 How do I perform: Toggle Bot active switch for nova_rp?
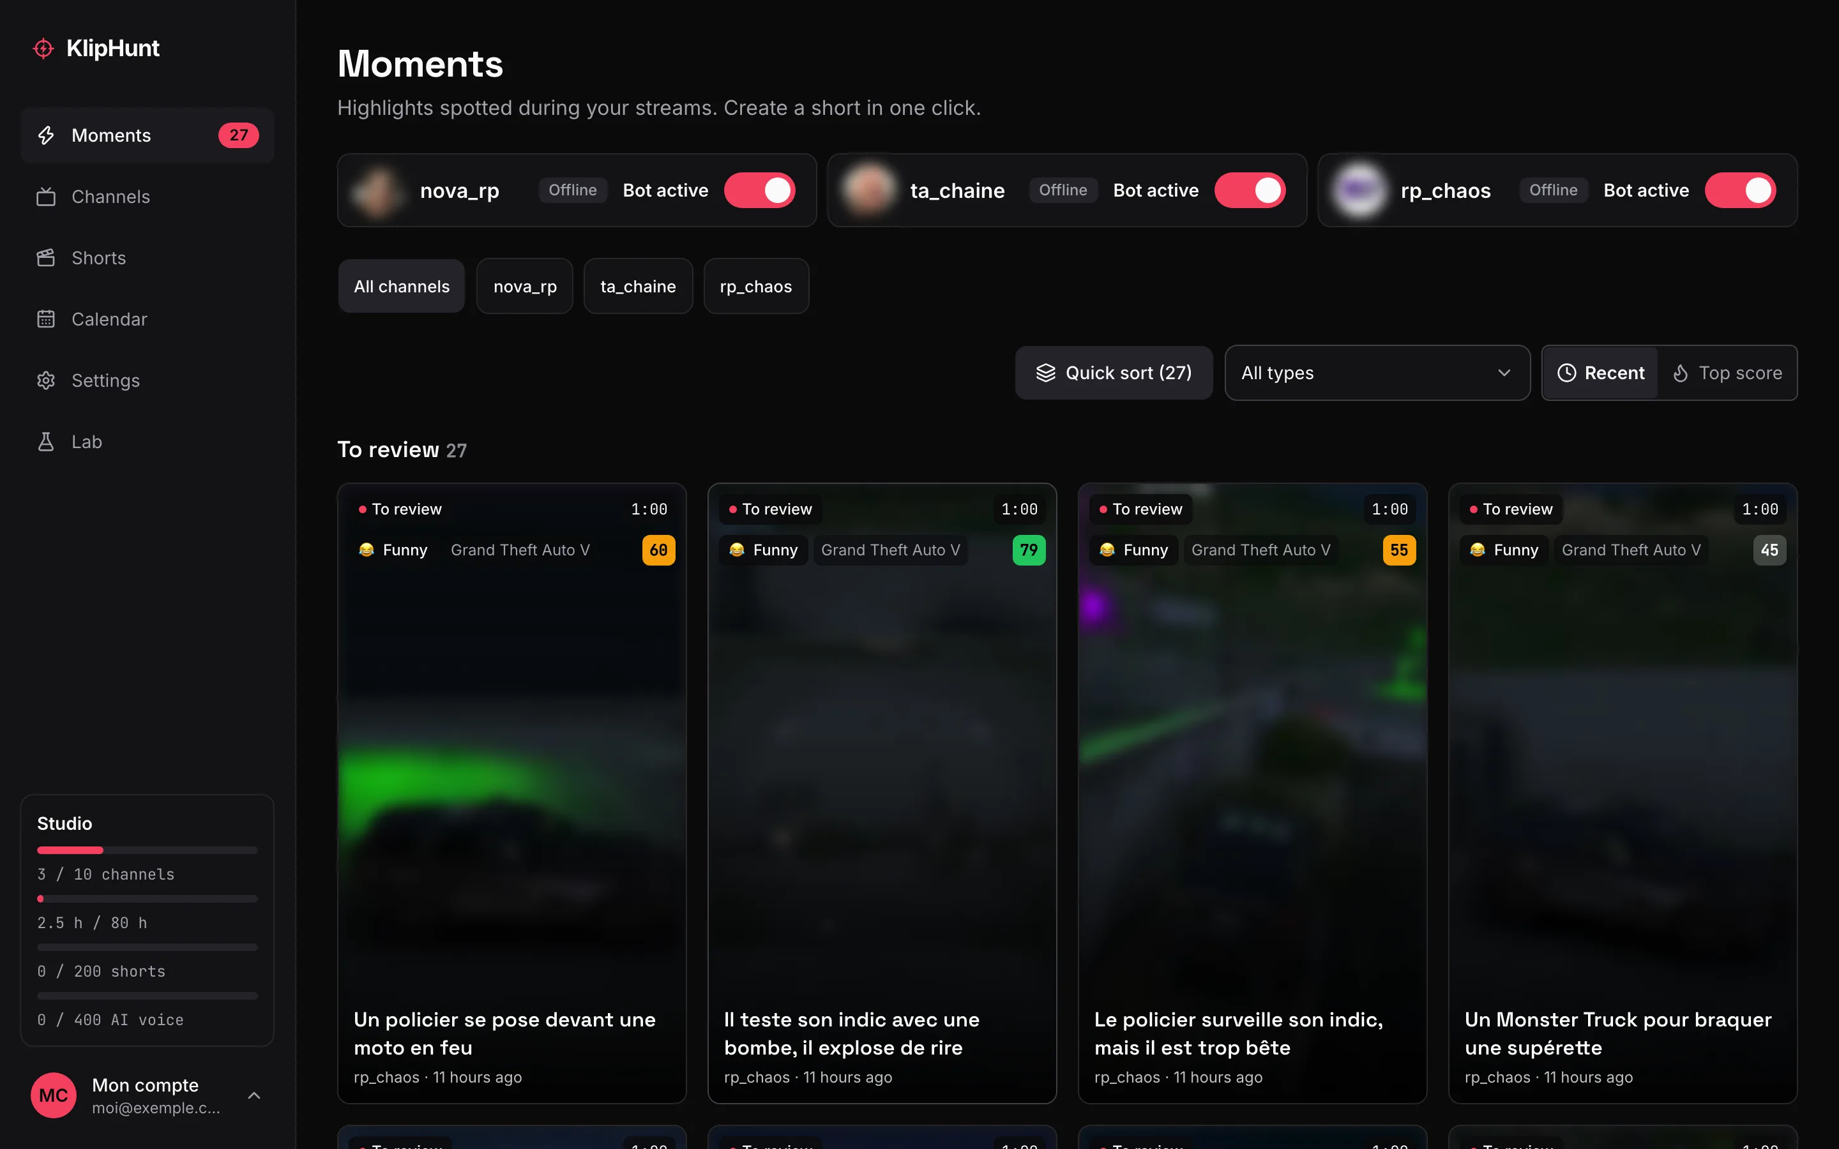(x=759, y=191)
